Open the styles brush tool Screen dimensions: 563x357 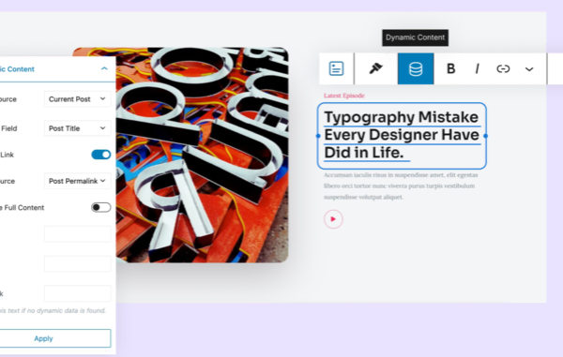click(x=376, y=68)
